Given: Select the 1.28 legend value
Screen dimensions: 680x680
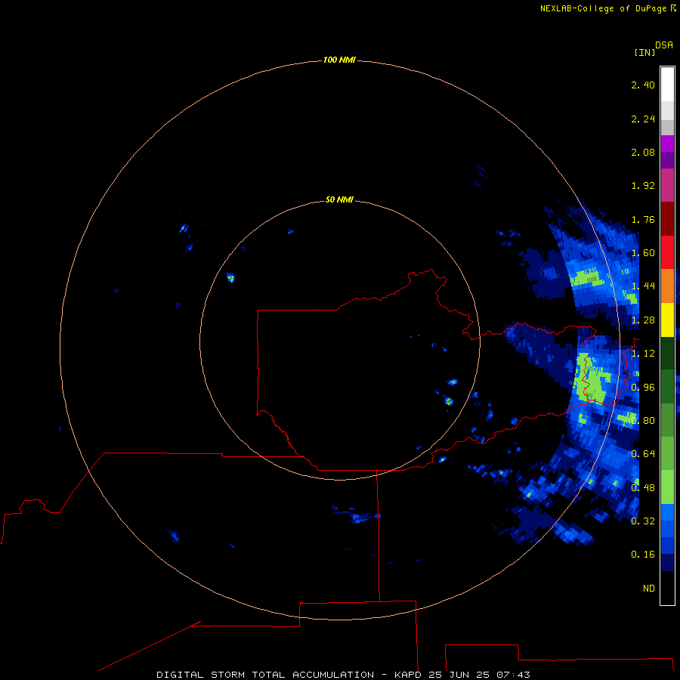Looking at the screenshot, I should pos(643,320).
